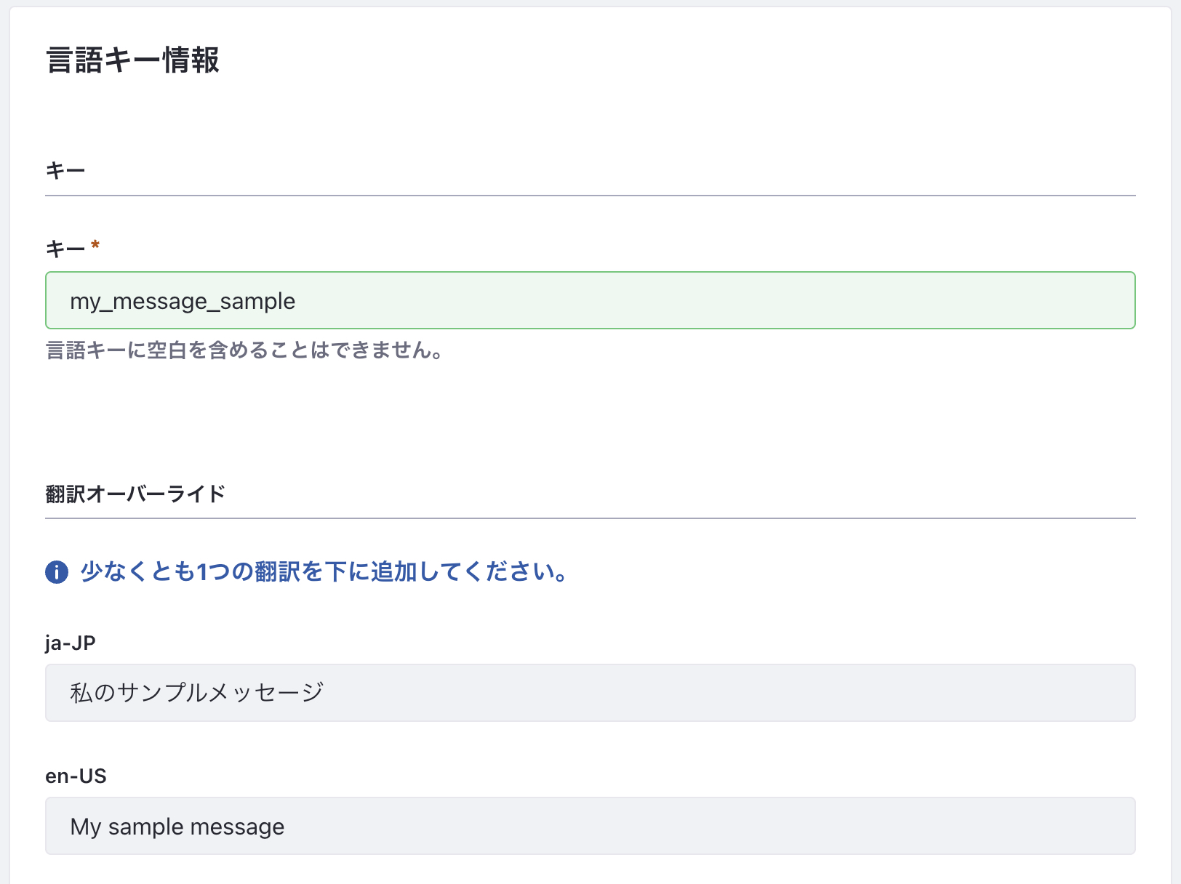Click the red required asterisk beside キー
Viewport: 1181px width, 884px height.
[95, 246]
